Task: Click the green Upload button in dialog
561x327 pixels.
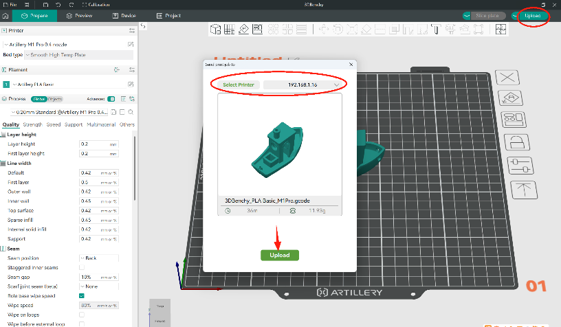Action: click(x=280, y=255)
